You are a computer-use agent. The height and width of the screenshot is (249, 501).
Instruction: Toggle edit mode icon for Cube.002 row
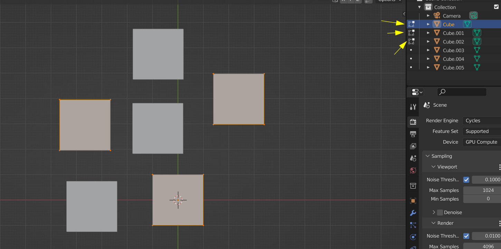pyautogui.click(x=411, y=41)
